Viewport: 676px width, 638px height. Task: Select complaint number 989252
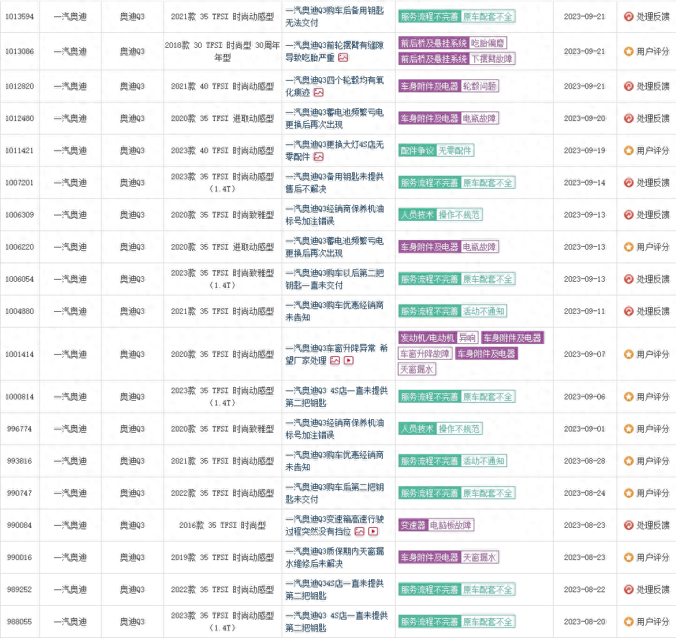click(x=19, y=589)
